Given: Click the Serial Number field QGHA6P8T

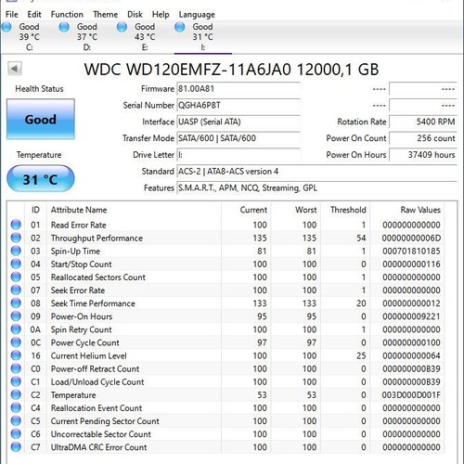Looking at the screenshot, I should click(238, 106).
